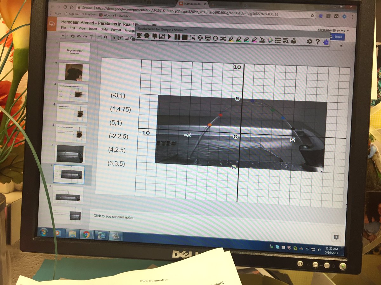Click the Redo arrow in Slides toolbar
This screenshot has height=285, width=381.
click(x=85, y=36)
